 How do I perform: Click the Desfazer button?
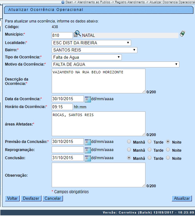point(31,199)
